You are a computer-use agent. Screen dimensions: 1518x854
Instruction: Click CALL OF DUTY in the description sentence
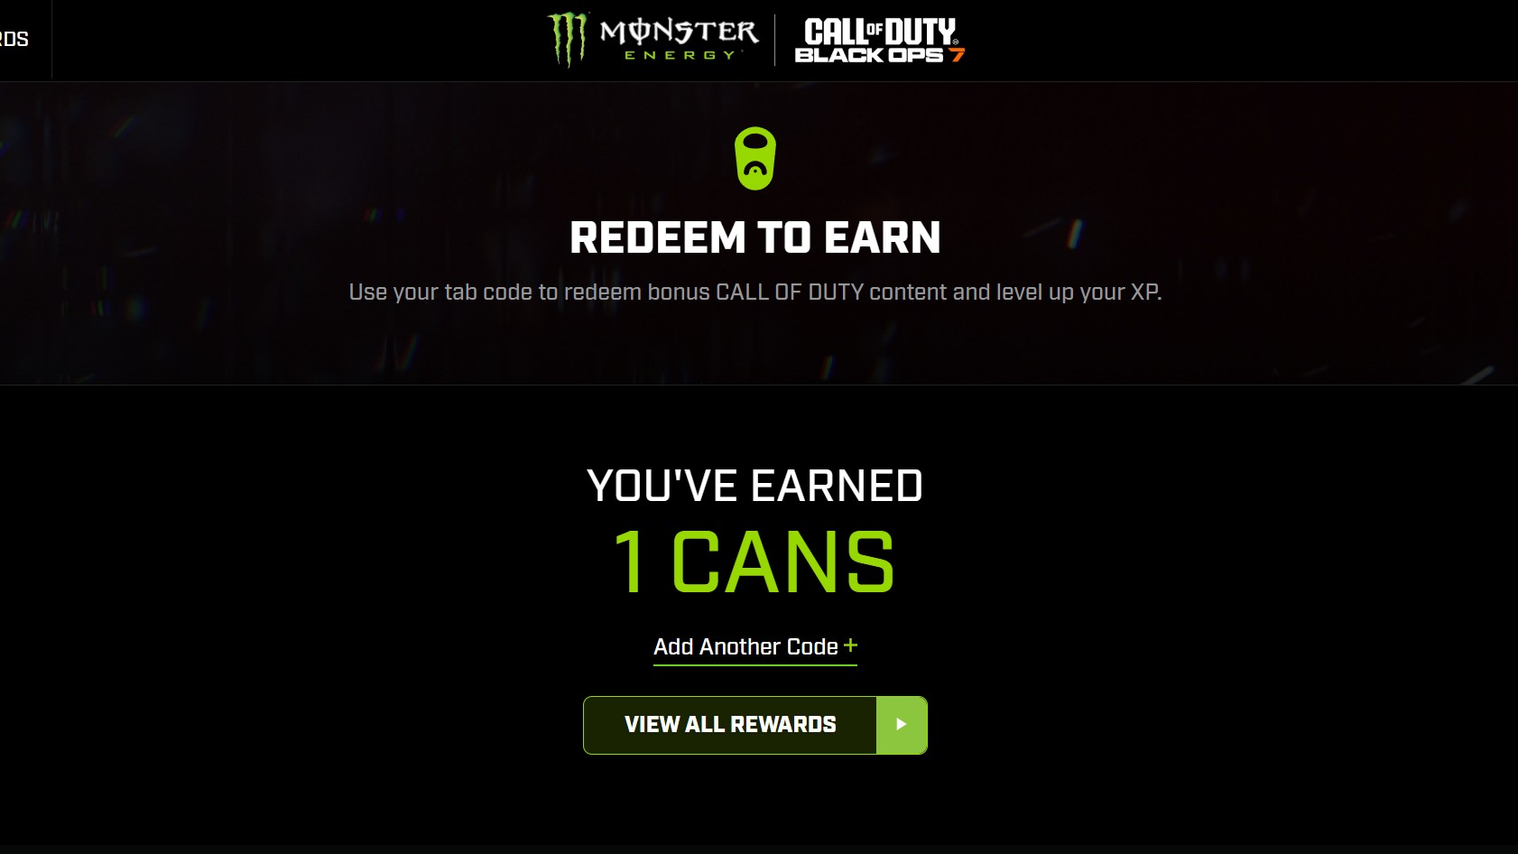[x=790, y=292]
